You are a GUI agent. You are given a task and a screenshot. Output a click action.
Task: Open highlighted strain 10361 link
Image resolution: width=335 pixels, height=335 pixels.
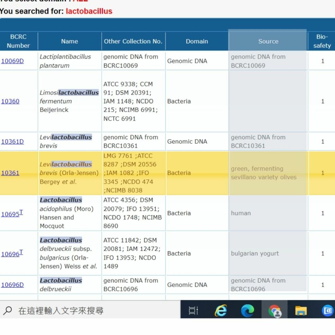[10, 173]
